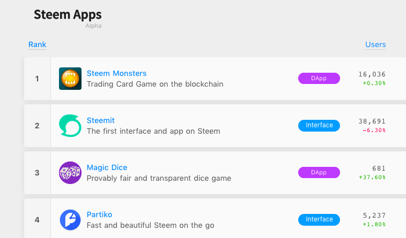This screenshot has height=238, width=406.
Task: Select Steemit user count 38,691
Action: [x=372, y=121]
